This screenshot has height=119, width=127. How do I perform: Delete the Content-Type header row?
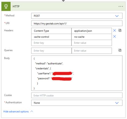pos(114,31)
